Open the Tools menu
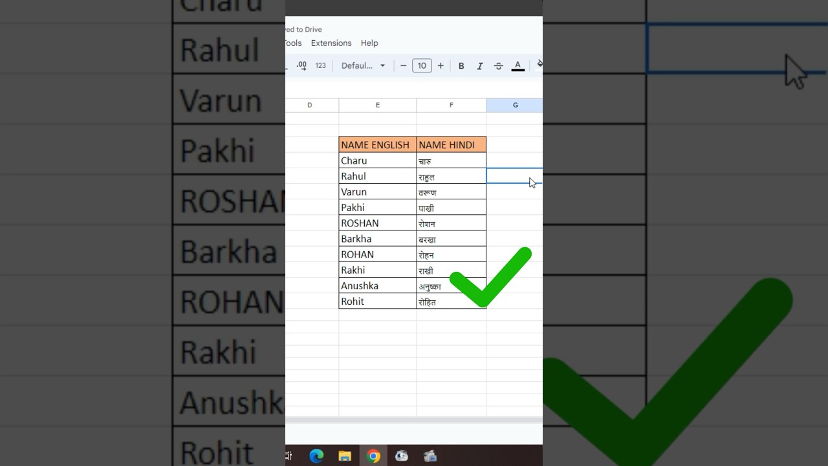The height and width of the screenshot is (466, 828). tap(293, 43)
